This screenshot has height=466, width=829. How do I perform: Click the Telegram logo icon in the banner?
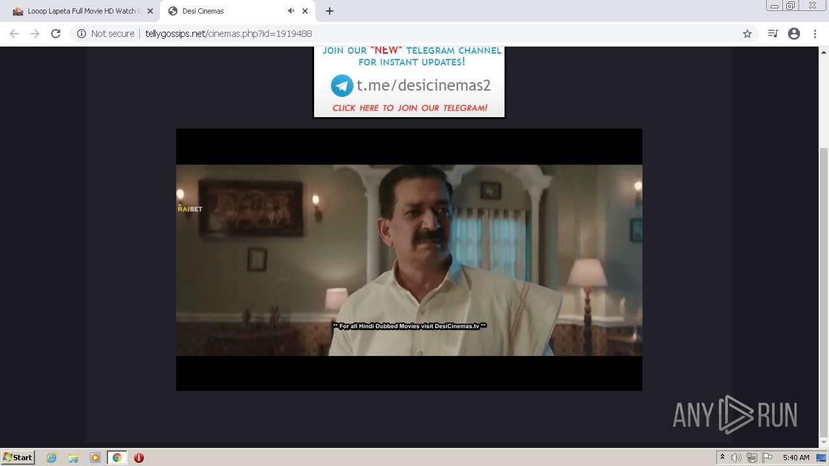point(342,85)
